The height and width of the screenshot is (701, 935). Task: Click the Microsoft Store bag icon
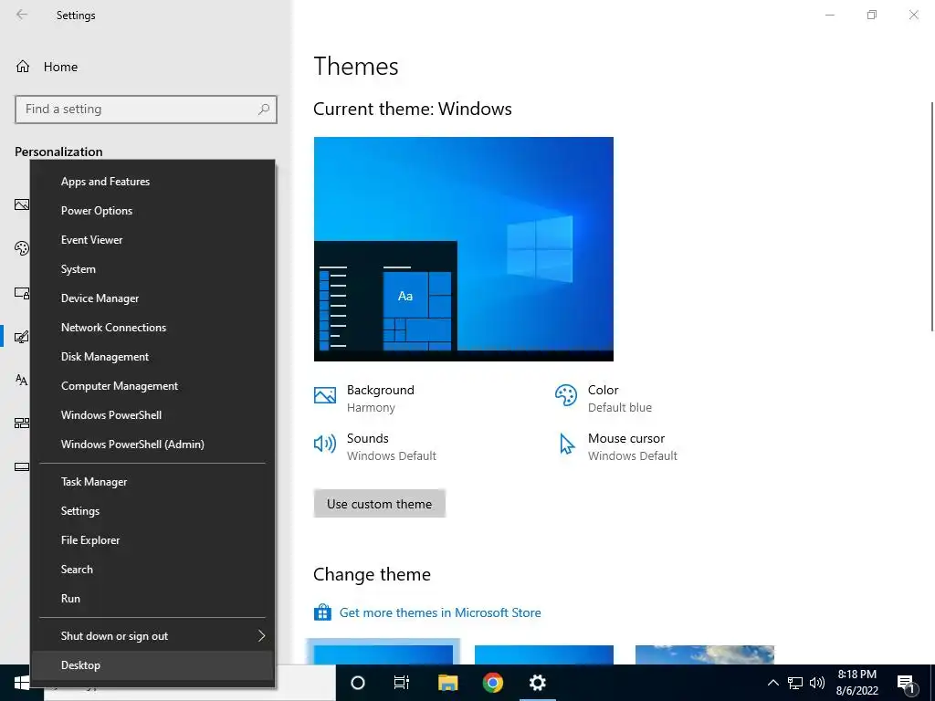pyautogui.click(x=322, y=612)
